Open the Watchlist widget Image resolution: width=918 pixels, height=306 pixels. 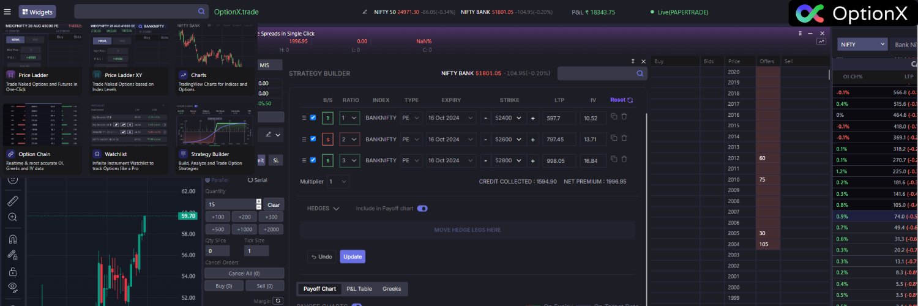(129, 138)
